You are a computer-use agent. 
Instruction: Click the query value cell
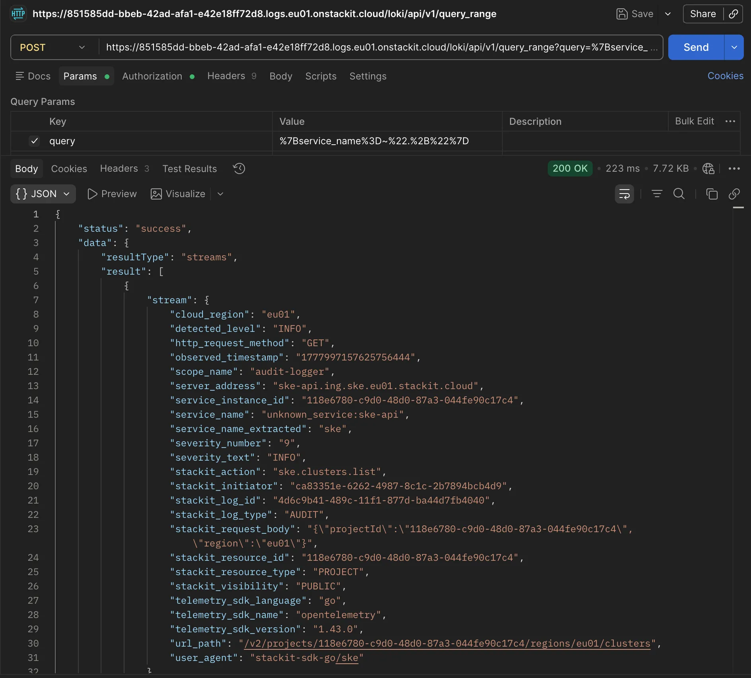(387, 141)
